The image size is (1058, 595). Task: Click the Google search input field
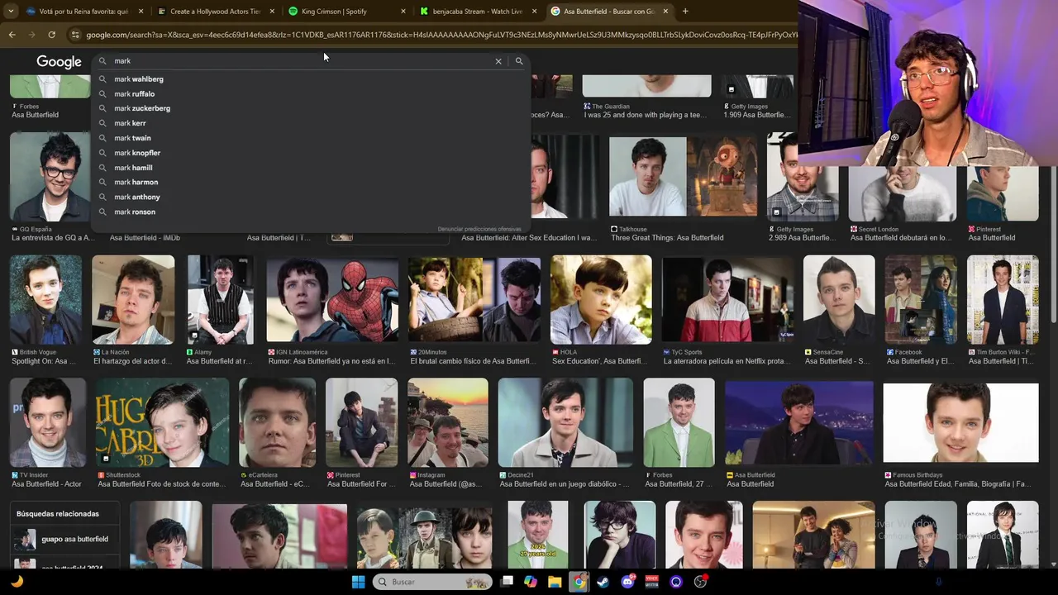click(302, 61)
